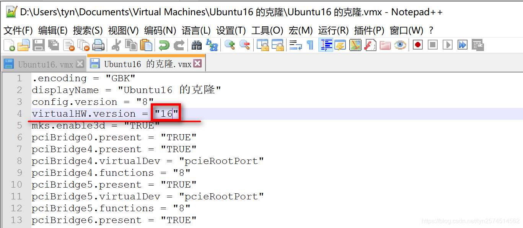Open the Function List panel

tap(370, 45)
